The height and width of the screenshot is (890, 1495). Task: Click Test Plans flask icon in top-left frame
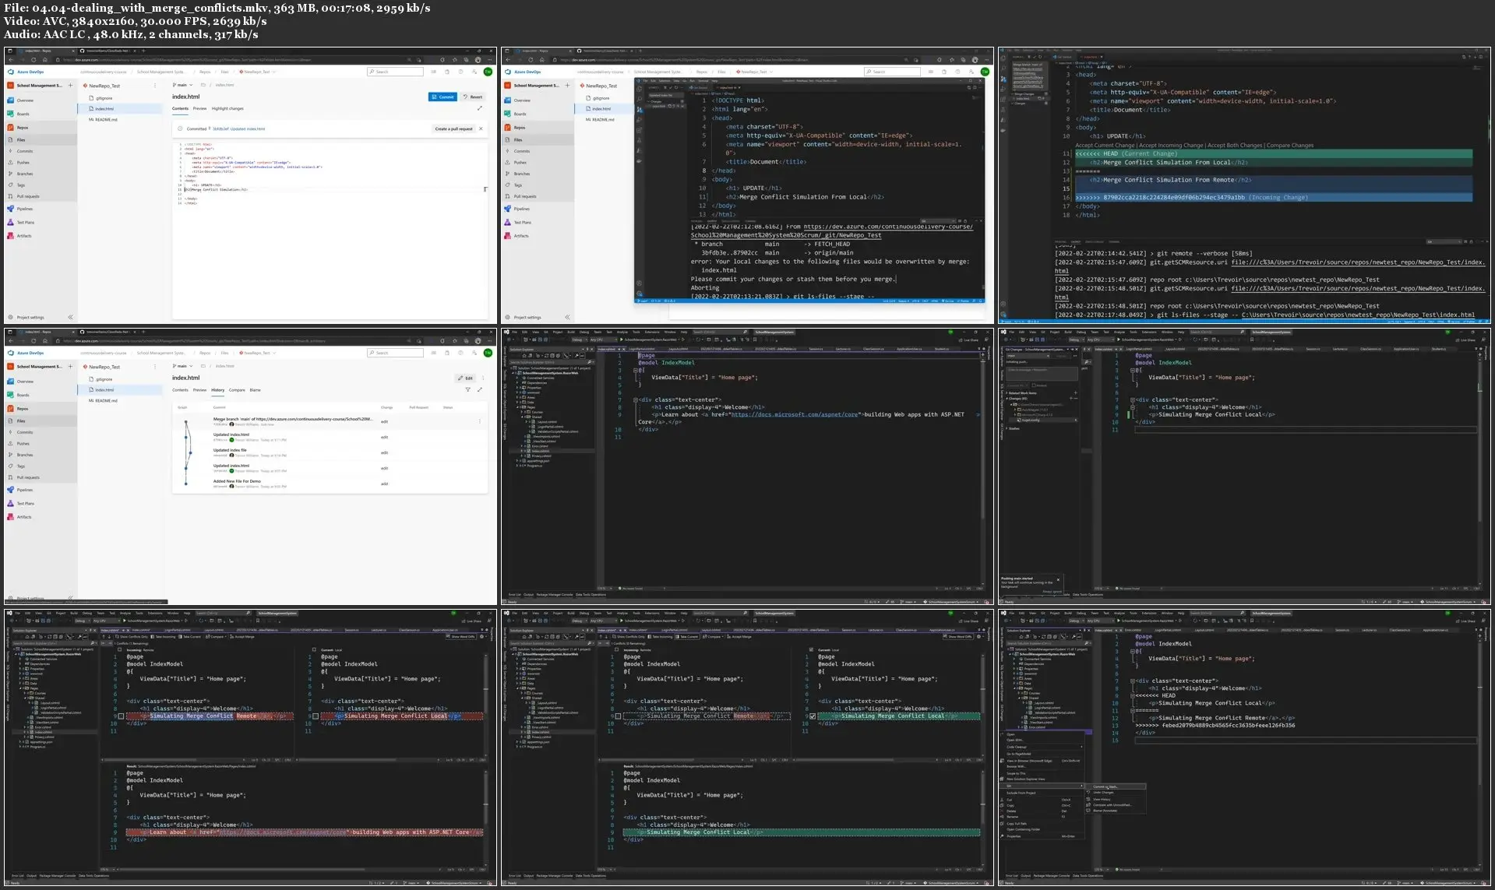tap(11, 223)
